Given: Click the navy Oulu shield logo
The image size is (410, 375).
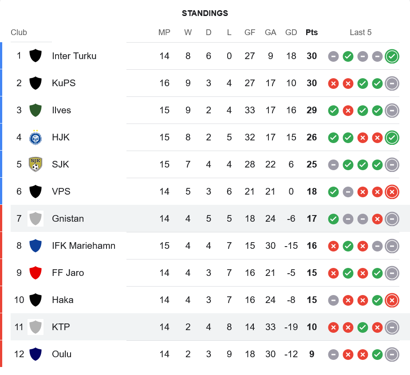Looking at the screenshot, I should point(35,354).
